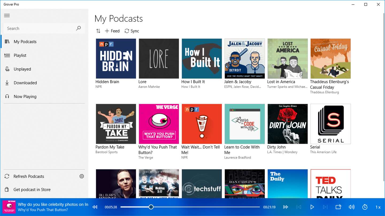Show Unplayed episodes
Screen dimensions: 385x216
pos(44,69)
